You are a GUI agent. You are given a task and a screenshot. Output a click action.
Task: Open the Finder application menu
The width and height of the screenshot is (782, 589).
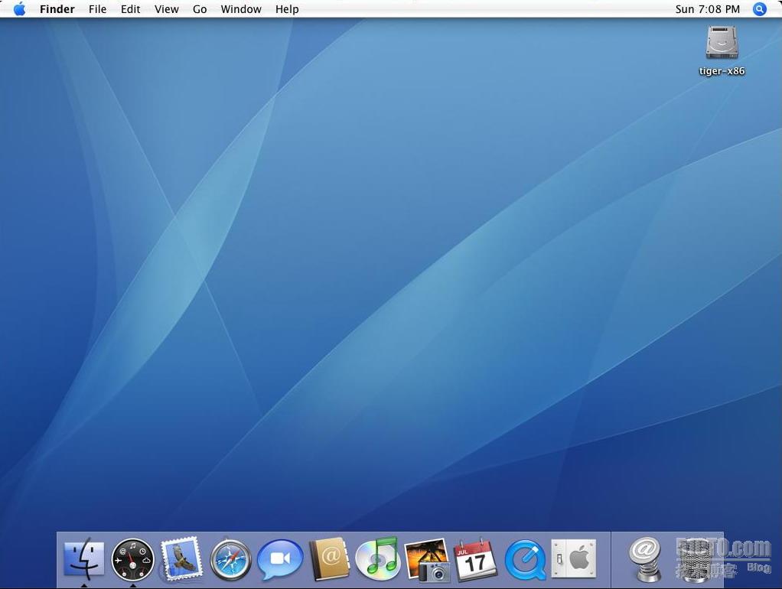(x=57, y=9)
